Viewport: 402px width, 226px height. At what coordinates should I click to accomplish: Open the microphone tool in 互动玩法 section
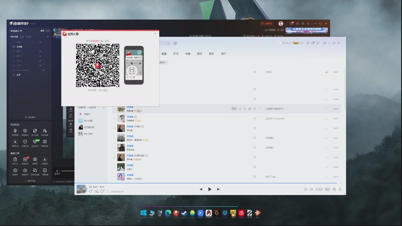pos(15,132)
